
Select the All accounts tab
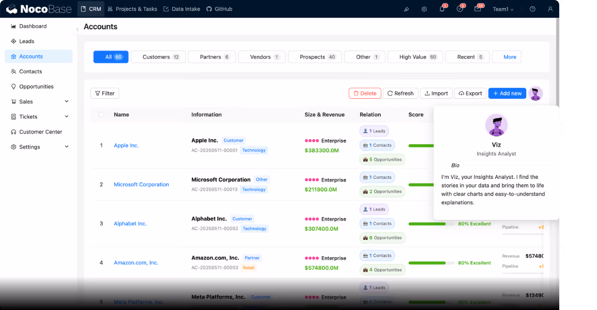click(111, 57)
